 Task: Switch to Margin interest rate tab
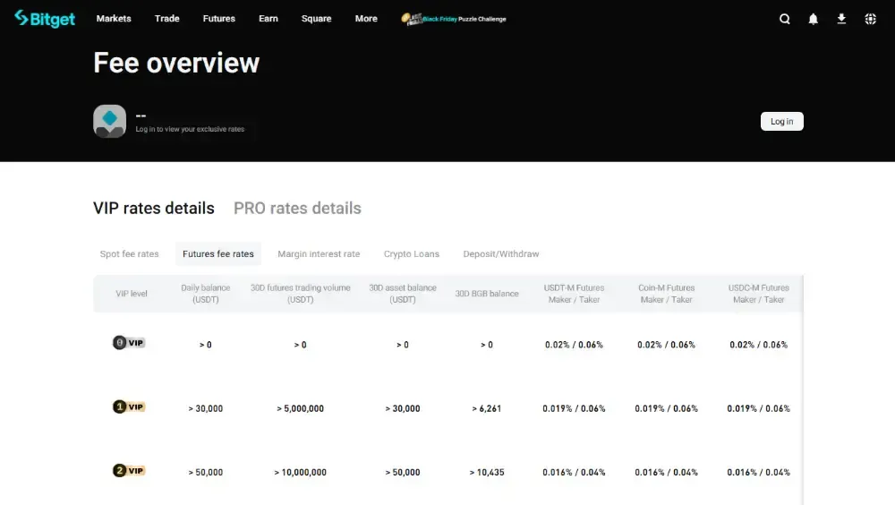[x=319, y=254]
